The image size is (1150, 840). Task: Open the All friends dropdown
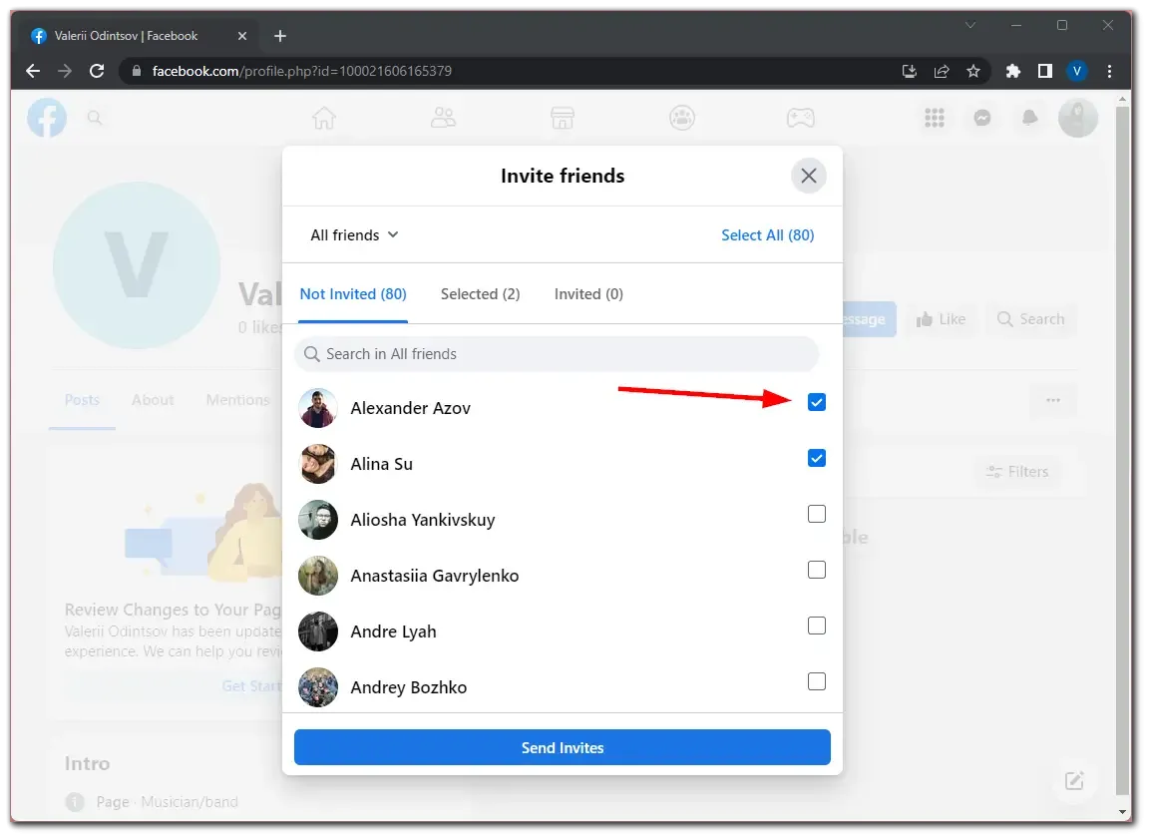click(x=354, y=235)
